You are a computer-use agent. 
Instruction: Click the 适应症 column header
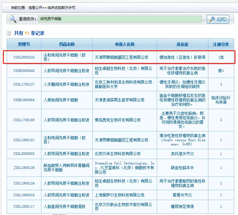tap(183, 44)
